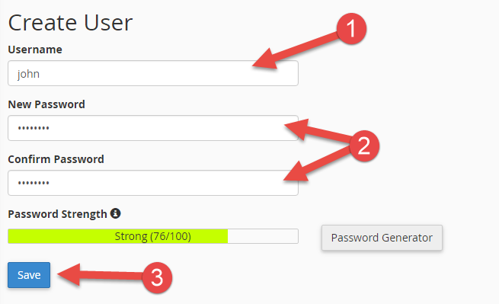
Task: Focus the Username field containing john
Action: (153, 73)
